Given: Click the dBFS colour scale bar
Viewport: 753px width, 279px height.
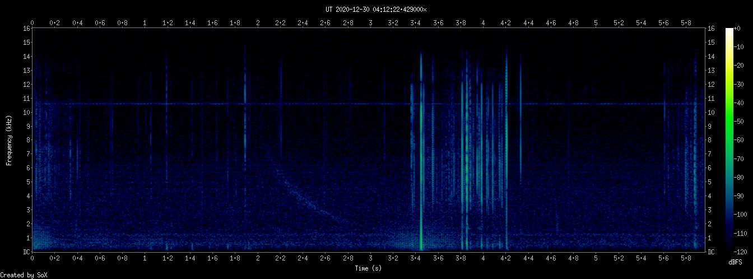Looking at the screenshot, I should click(729, 140).
